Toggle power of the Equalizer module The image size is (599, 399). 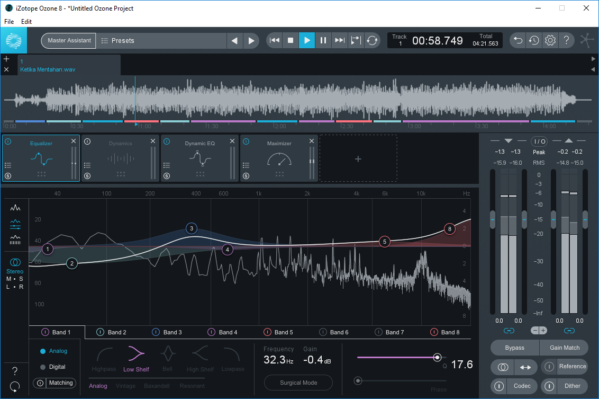8,141
